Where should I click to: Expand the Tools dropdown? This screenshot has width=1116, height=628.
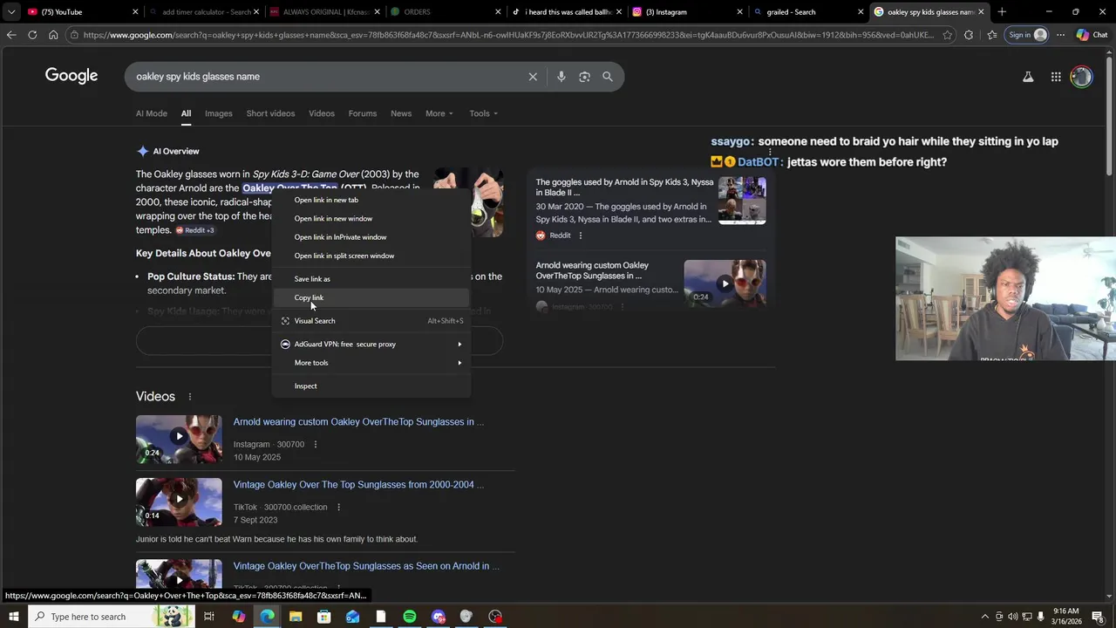(x=484, y=113)
